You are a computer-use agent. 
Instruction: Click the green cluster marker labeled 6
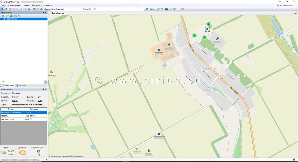click(x=208, y=24)
